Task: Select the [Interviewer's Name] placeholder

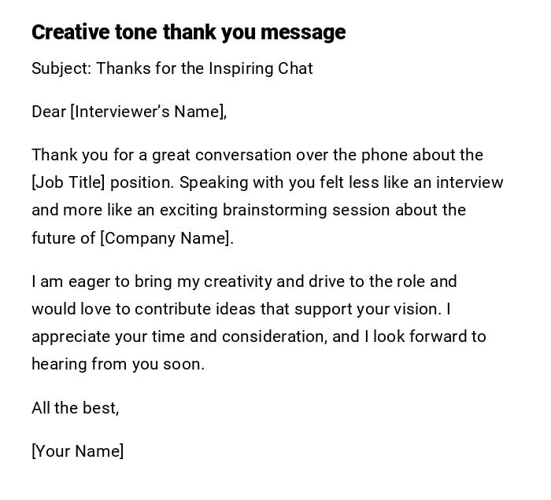Action: click(x=148, y=112)
